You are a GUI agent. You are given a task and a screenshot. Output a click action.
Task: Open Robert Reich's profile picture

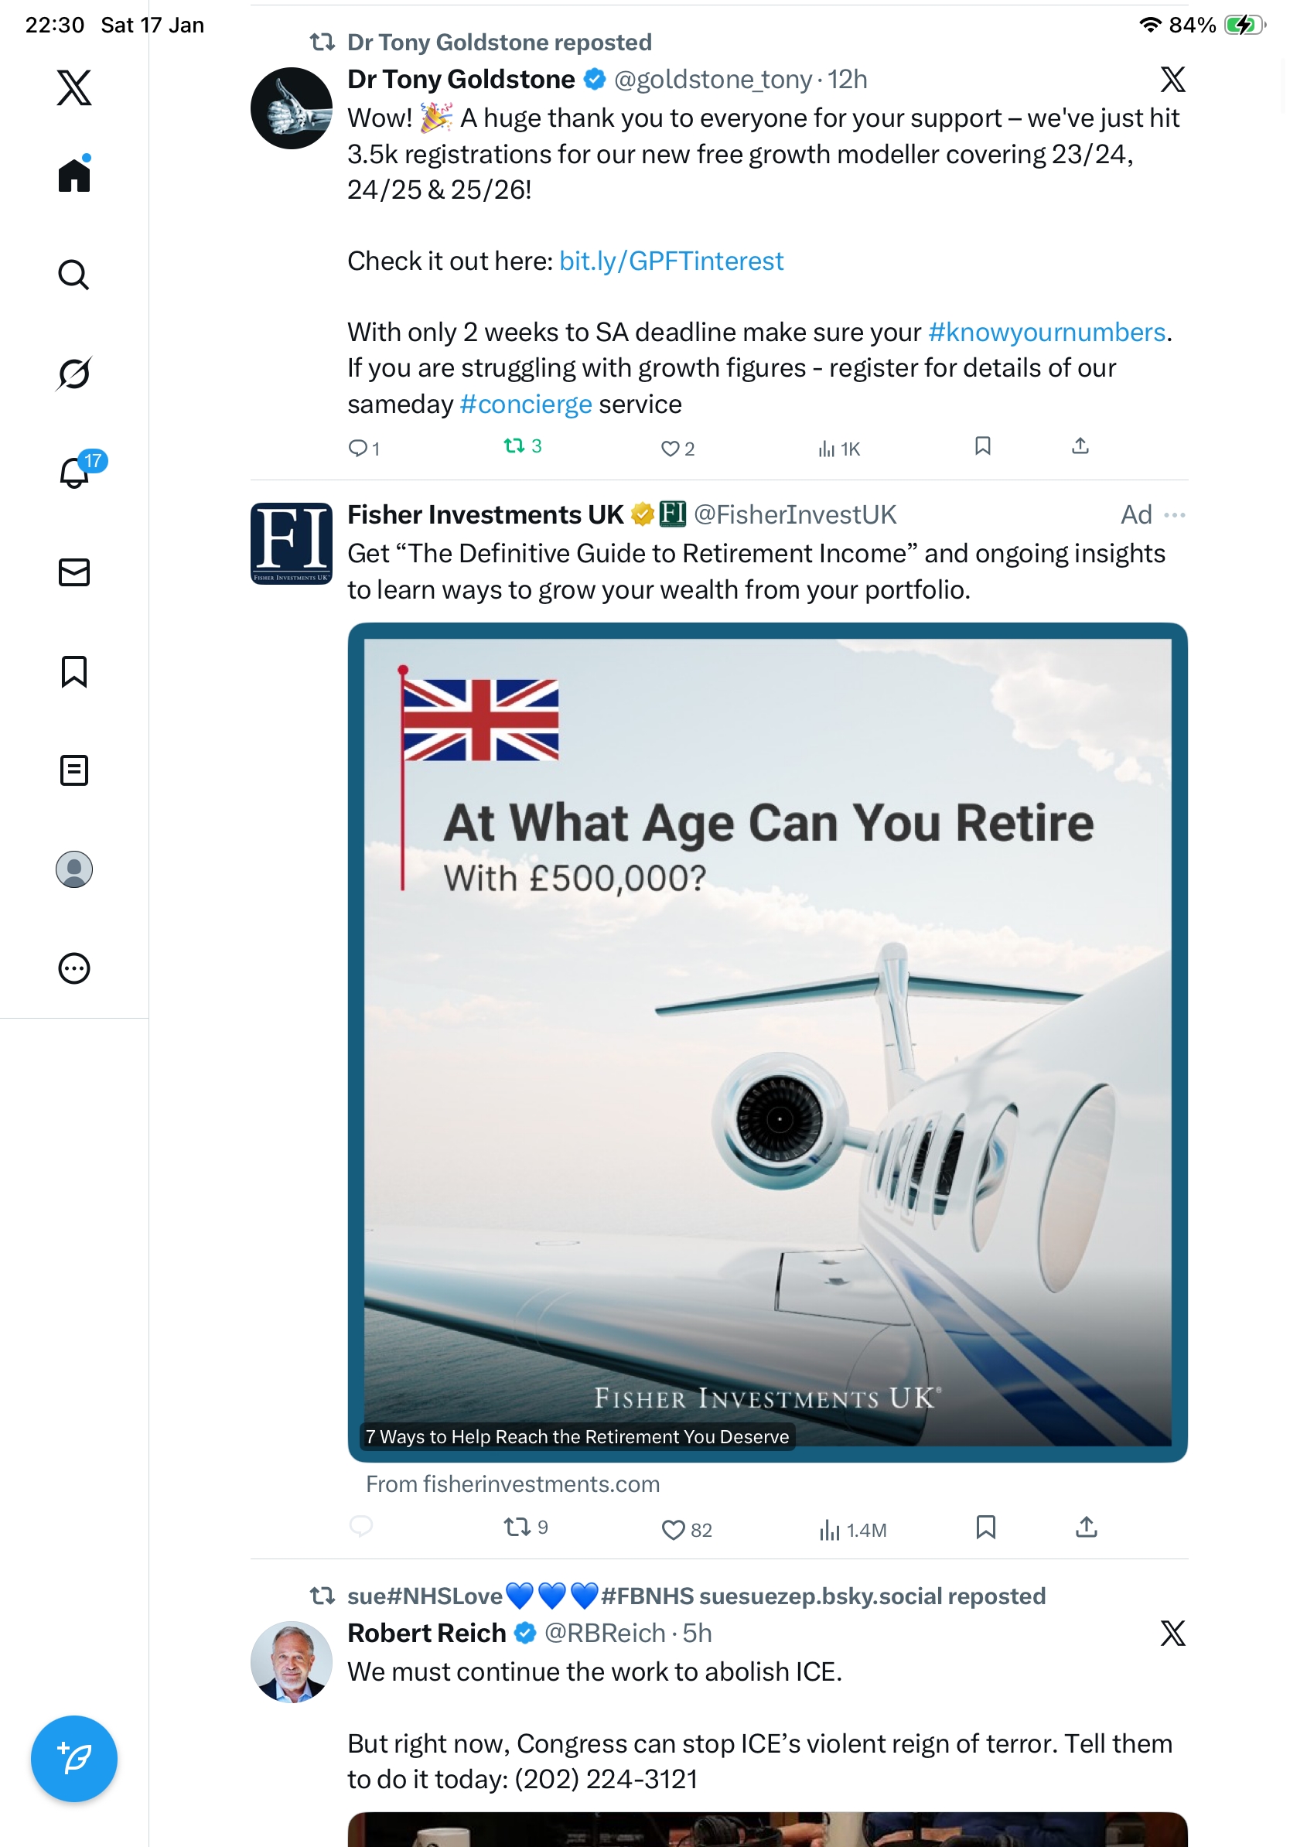tap(291, 1661)
